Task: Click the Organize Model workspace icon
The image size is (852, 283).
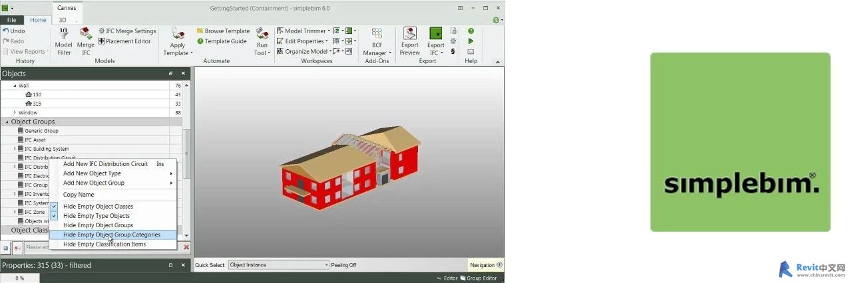Action: coord(280,51)
